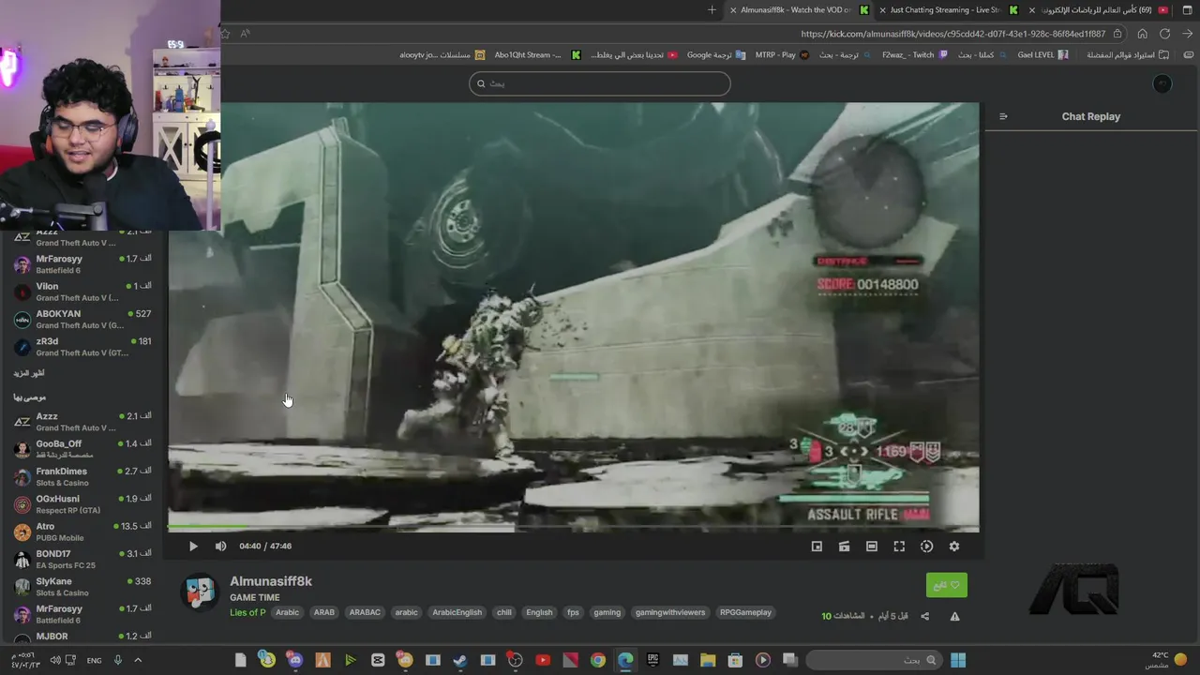1200x675 pixels.
Task: Open the player settings gear
Action: [x=954, y=547]
